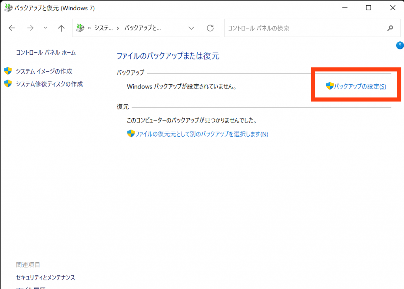
Task: Click ファイルの復元元として別のバックアップを選択します link
Action: 201,134
